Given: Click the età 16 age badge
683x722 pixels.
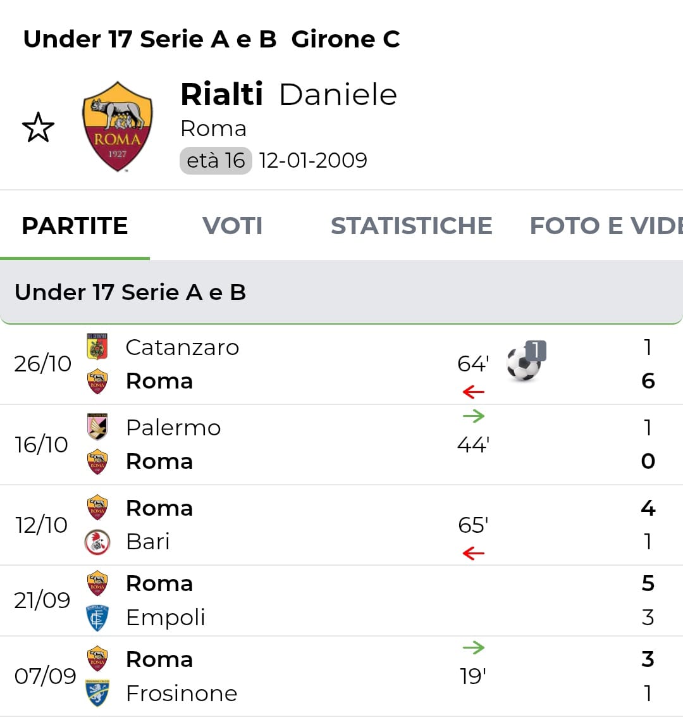Looking at the screenshot, I should (216, 161).
